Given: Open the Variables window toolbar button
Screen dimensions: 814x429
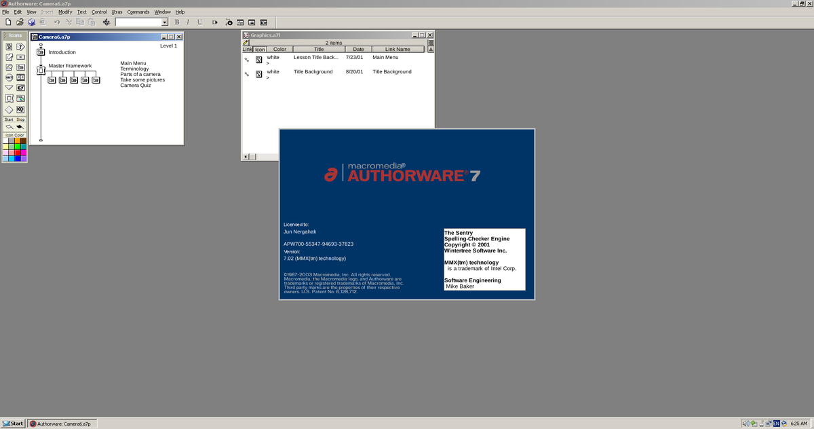Looking at the screenshot, I should pos(252,22).
